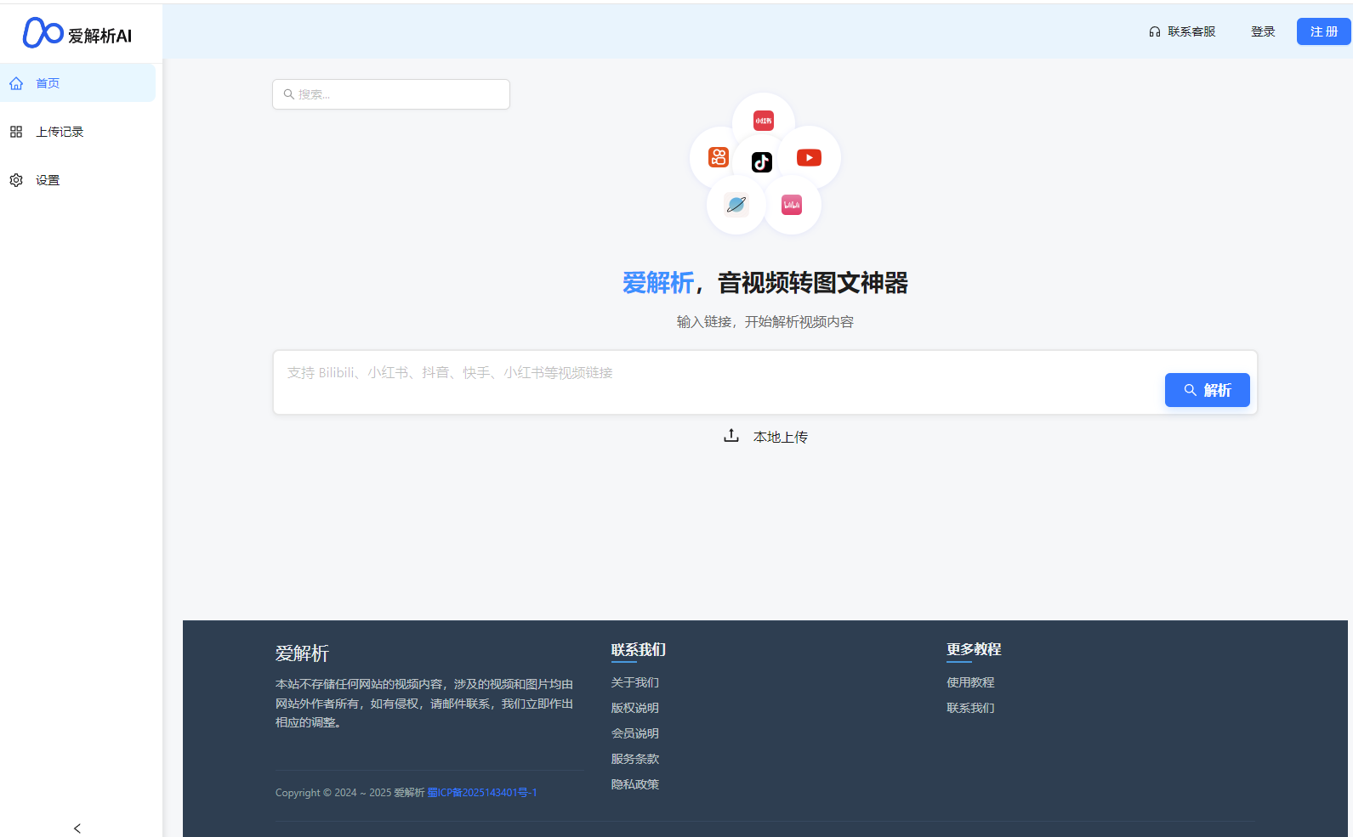The image size is (1353, 837).
Task: Click subtitle 输入链接，开始解析视频内容
Action: coord(765,322)
